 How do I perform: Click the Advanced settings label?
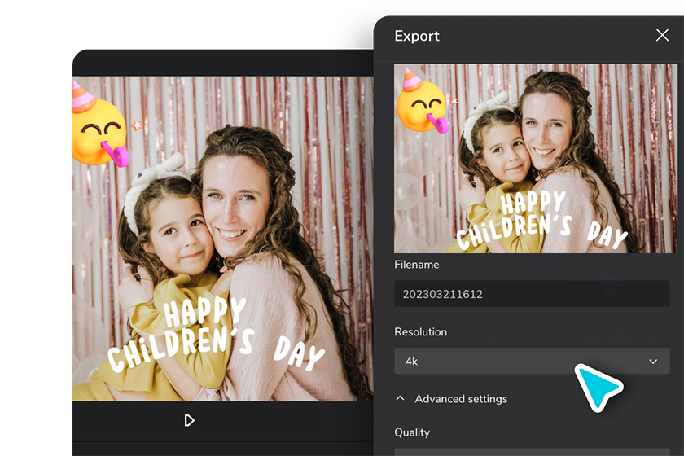tap(461, 399)
